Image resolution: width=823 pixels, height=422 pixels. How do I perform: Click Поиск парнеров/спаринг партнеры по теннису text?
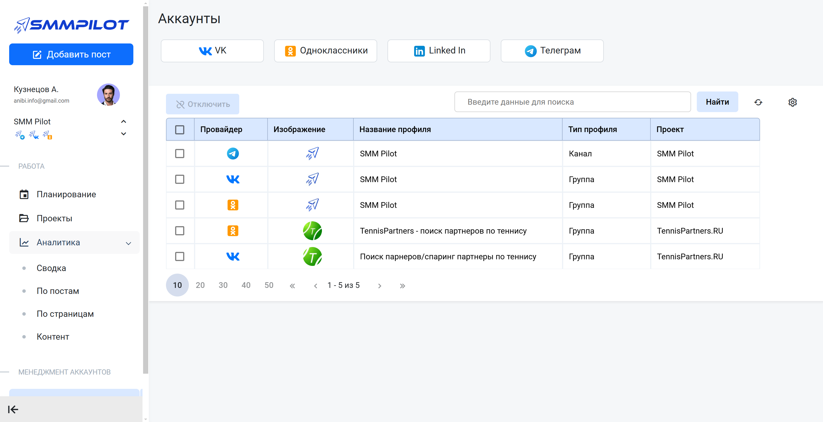(x=448, y=256)
